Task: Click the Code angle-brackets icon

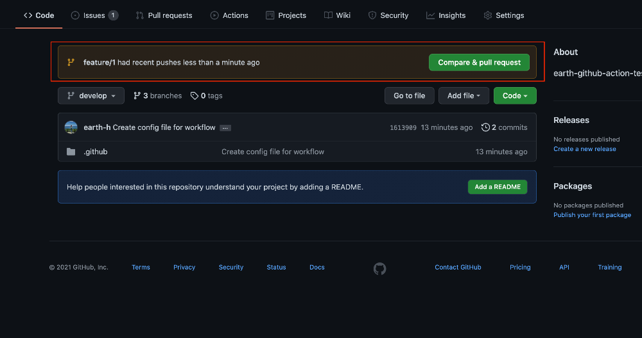Action: pos(28,15)
